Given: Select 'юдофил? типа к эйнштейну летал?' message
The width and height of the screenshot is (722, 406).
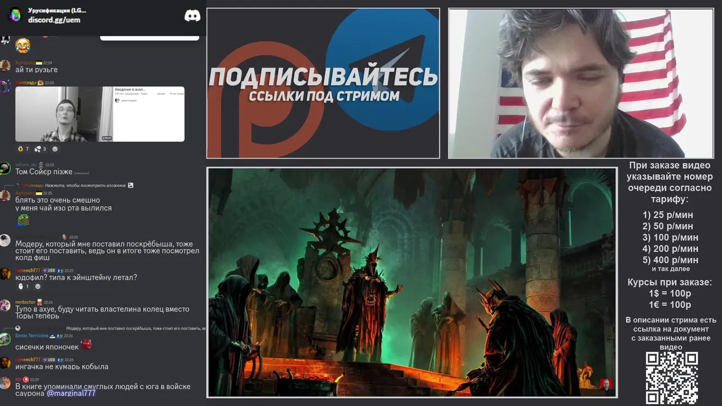Looking at the screenshot, I should [76, 277].
